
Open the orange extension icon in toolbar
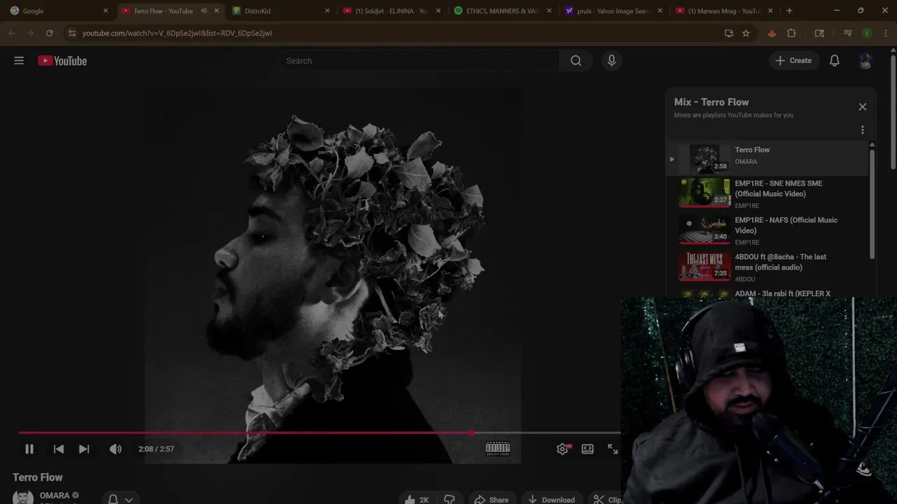772,33
